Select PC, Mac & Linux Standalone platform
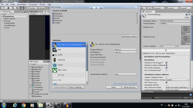 (69, 45)
